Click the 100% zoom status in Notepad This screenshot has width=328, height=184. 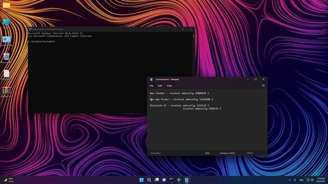pos(207,153)
